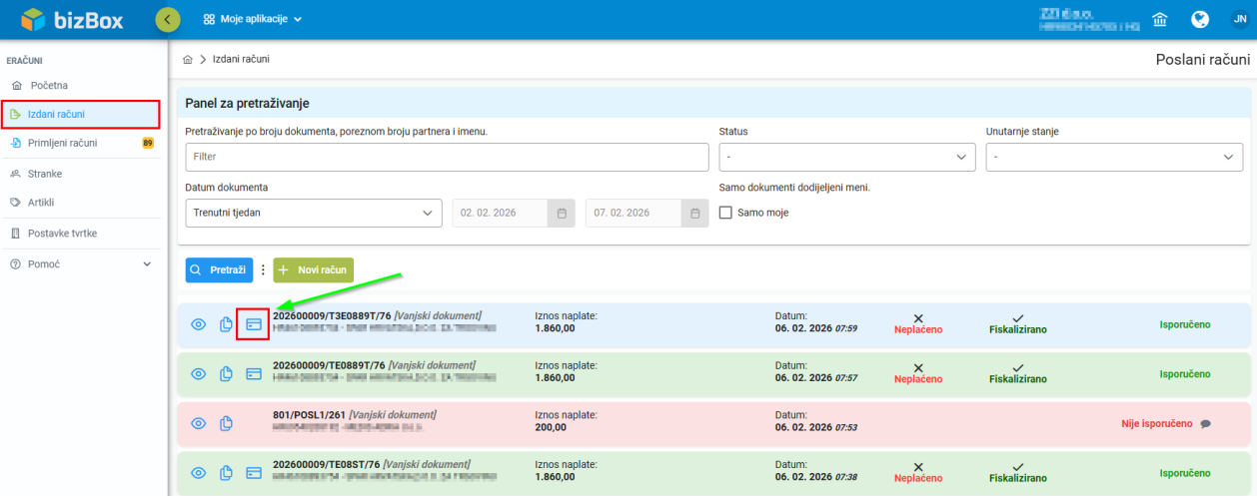Click the Pretraži search button
Screen dimensions: 1257x496
pyautogui.click(x=219, y=270)
